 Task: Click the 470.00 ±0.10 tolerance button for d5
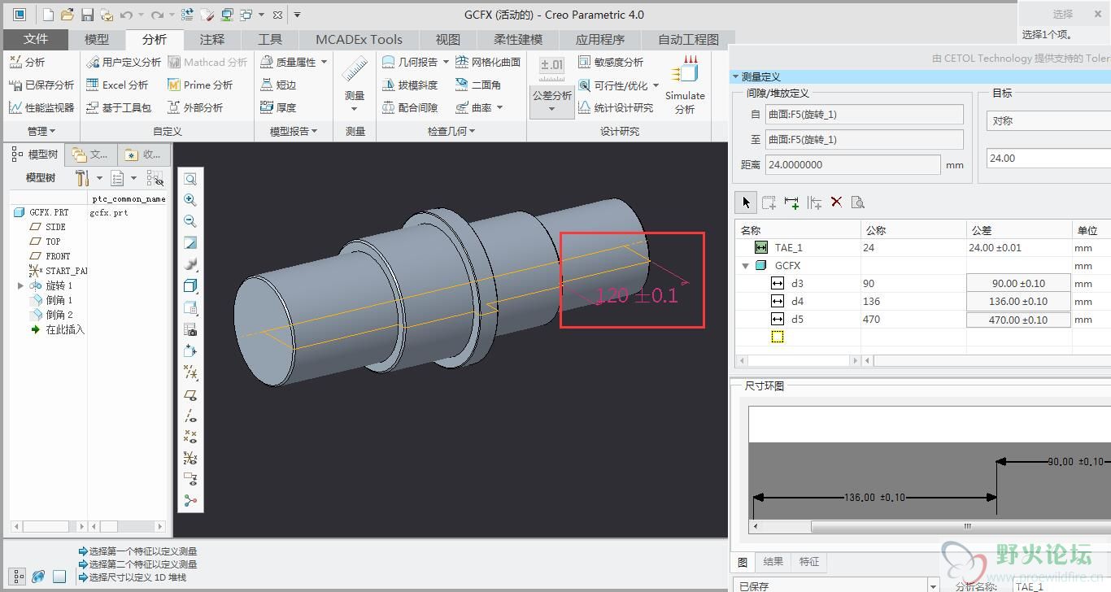(x=1018, y=320)
